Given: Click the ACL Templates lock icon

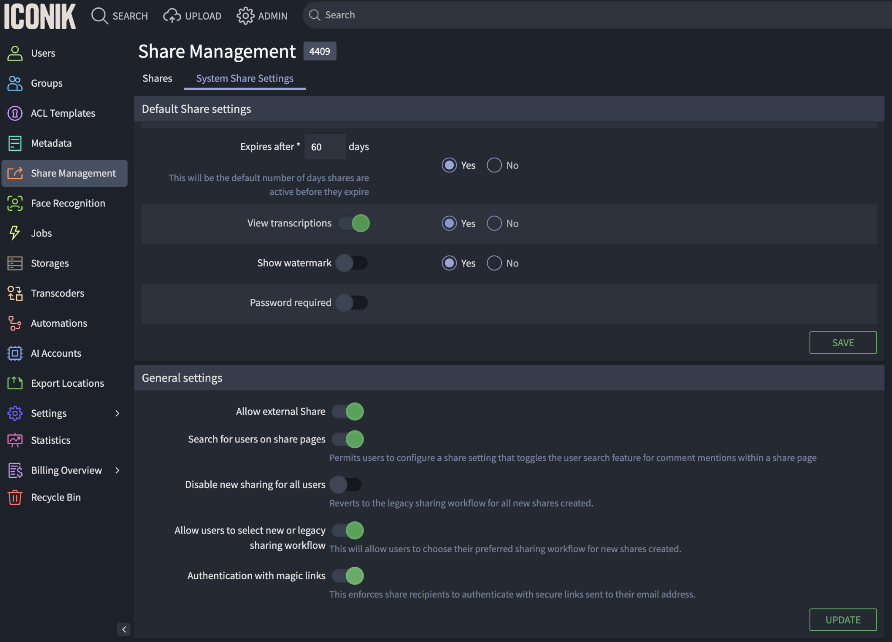Looking at the screenshot, I should coord(15,113).
